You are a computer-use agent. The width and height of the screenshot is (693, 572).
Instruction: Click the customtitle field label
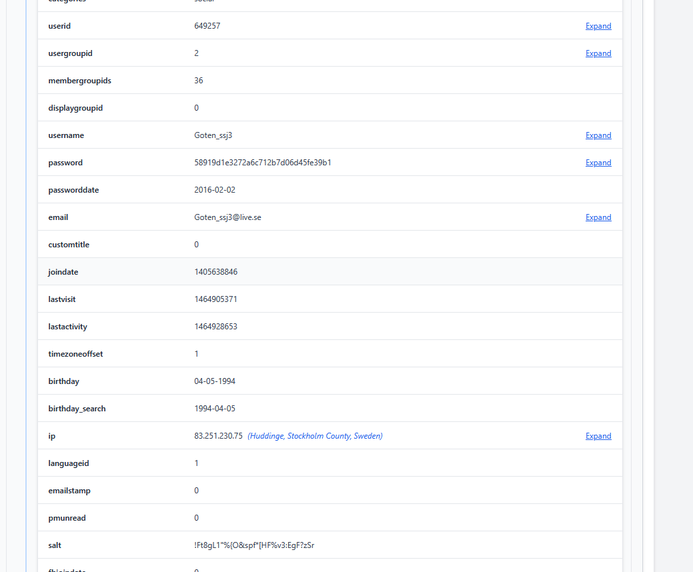click(x=69, y=245)
